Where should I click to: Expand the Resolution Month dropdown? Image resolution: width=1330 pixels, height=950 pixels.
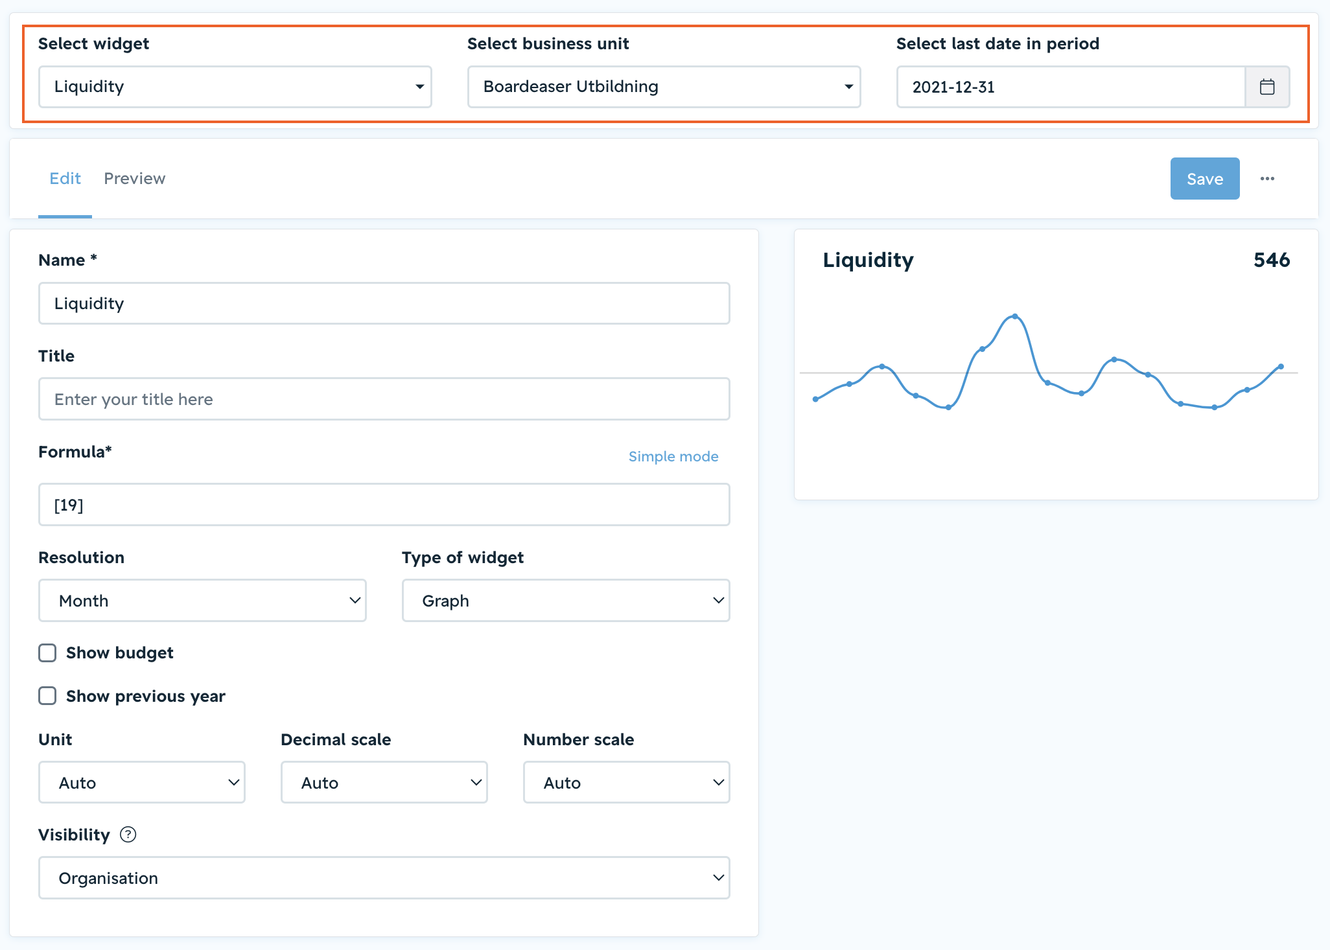tap(202, 601)
